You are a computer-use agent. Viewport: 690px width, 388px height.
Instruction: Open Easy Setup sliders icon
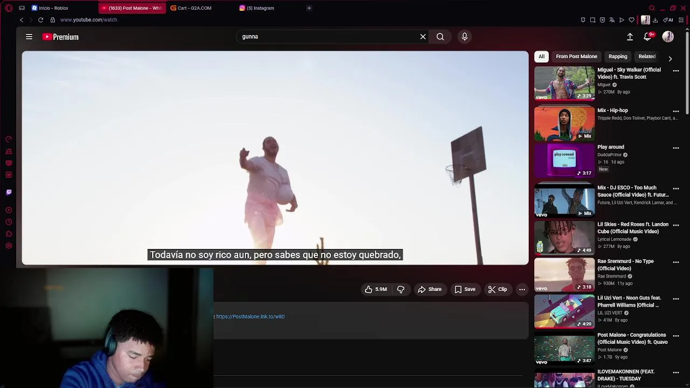tap(681, 20)
